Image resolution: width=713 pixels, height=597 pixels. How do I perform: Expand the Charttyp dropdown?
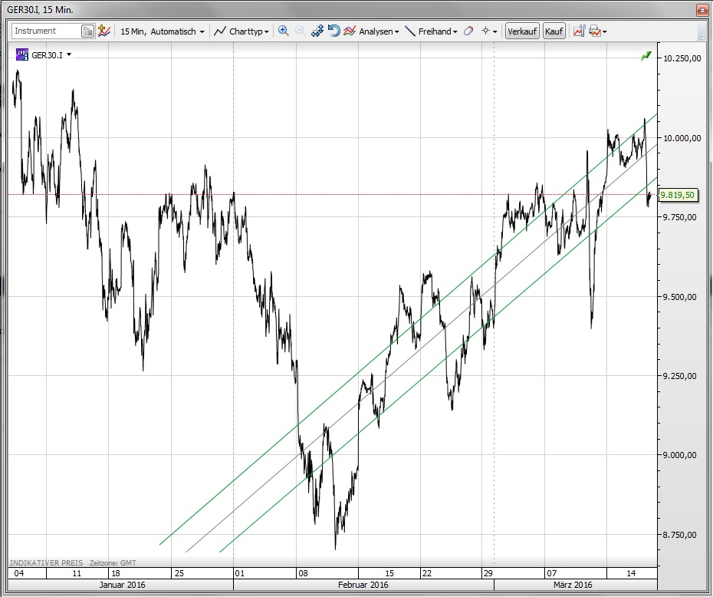241,31
